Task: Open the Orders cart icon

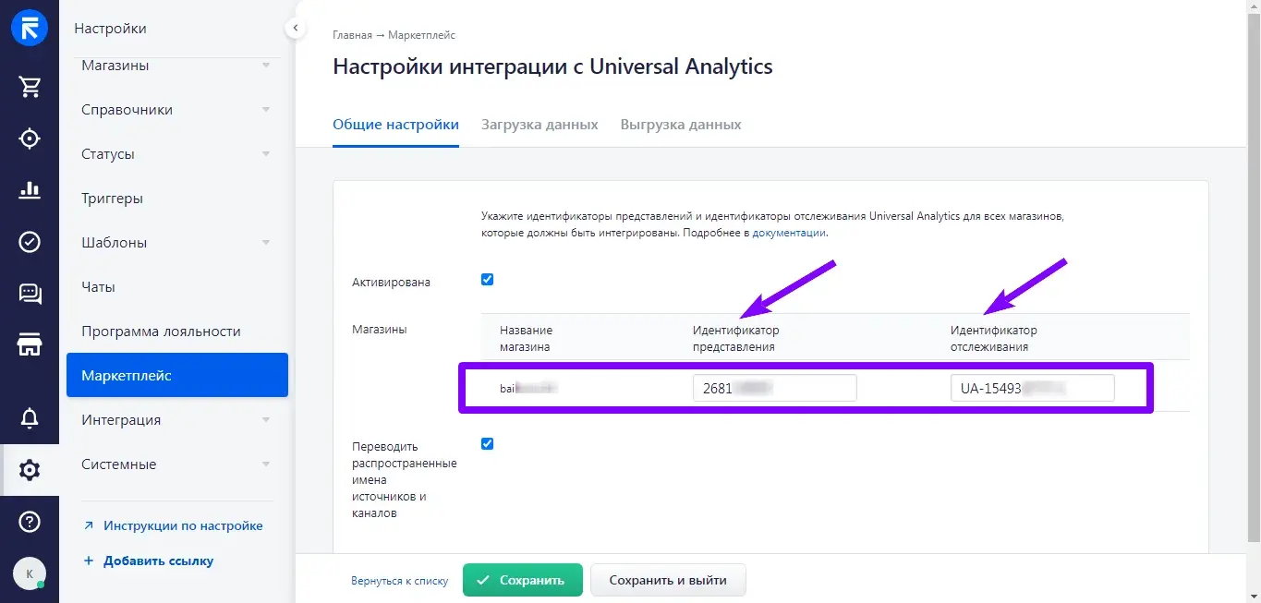Action: 30,87
